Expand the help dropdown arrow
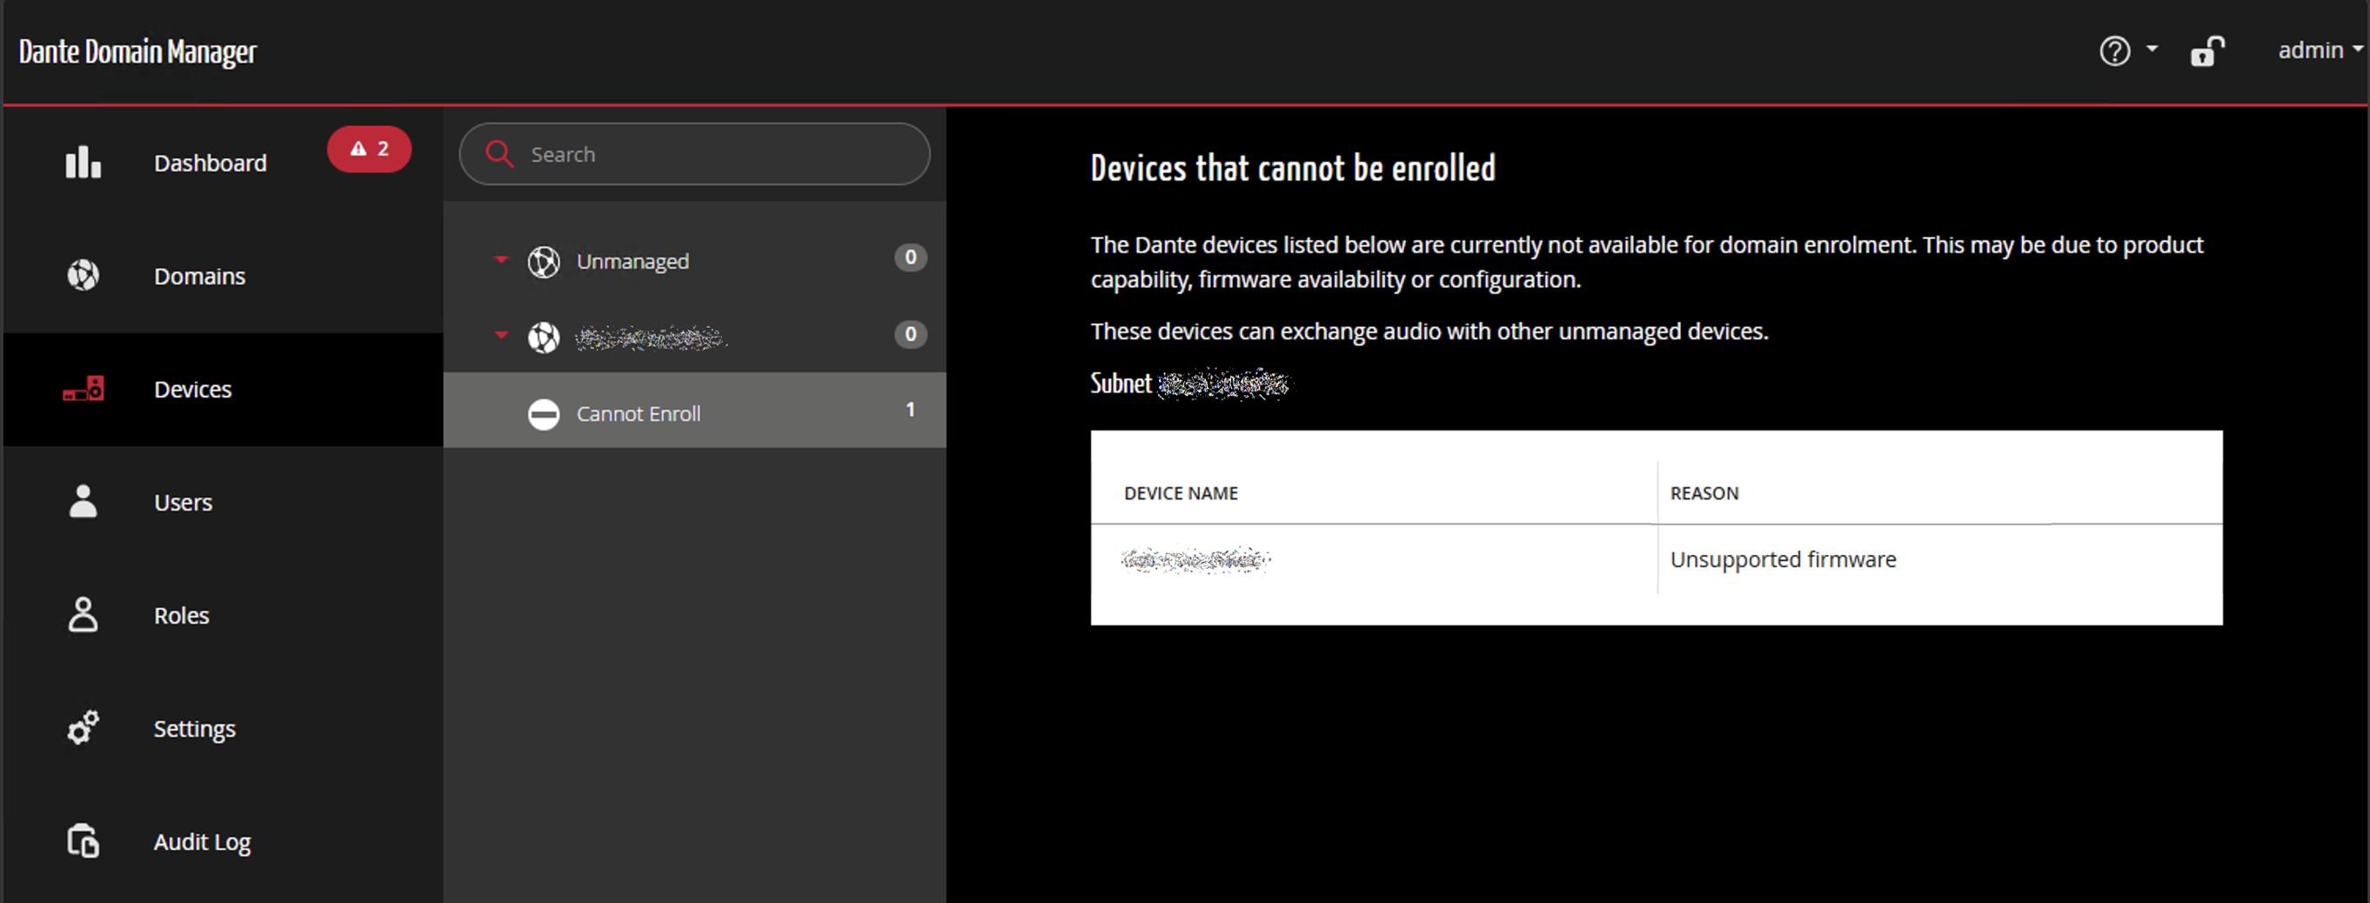This screenshot has width=2370, height=903. pyautogui.click(x=2152, y=49)
